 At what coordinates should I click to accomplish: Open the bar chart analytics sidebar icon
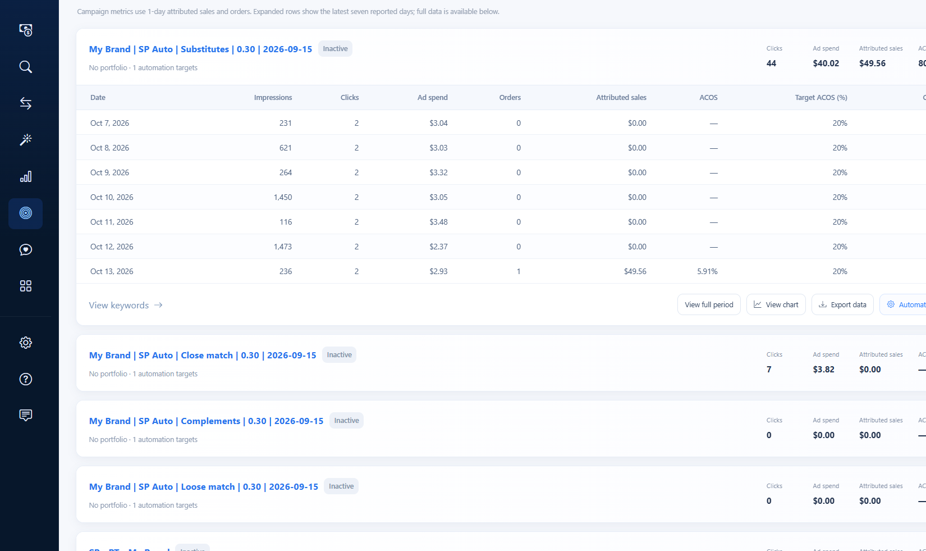tap(26, 176)
